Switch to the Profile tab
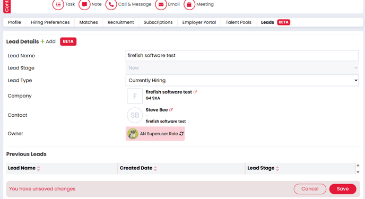Image resolution: width=365 pixels, height=199 pixels. 14,22
